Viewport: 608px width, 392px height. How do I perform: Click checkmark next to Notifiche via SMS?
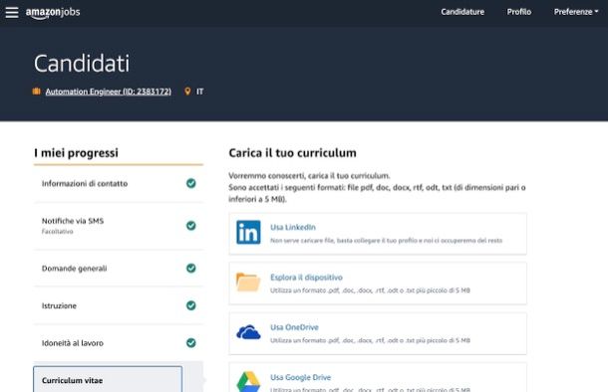click(191, 226)
